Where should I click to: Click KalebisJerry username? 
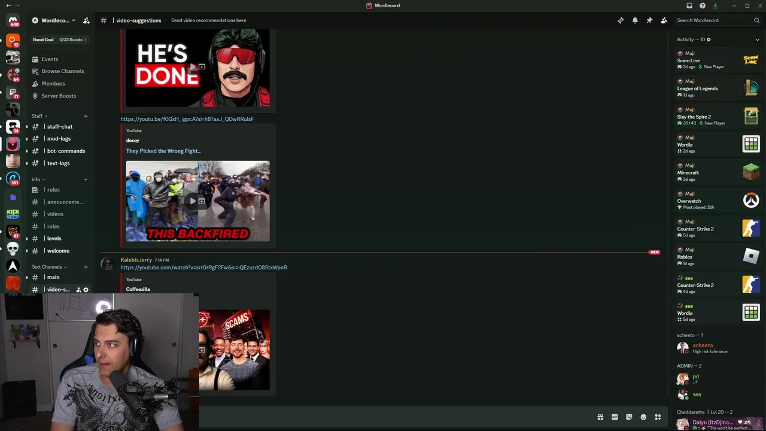coord(136,260)
